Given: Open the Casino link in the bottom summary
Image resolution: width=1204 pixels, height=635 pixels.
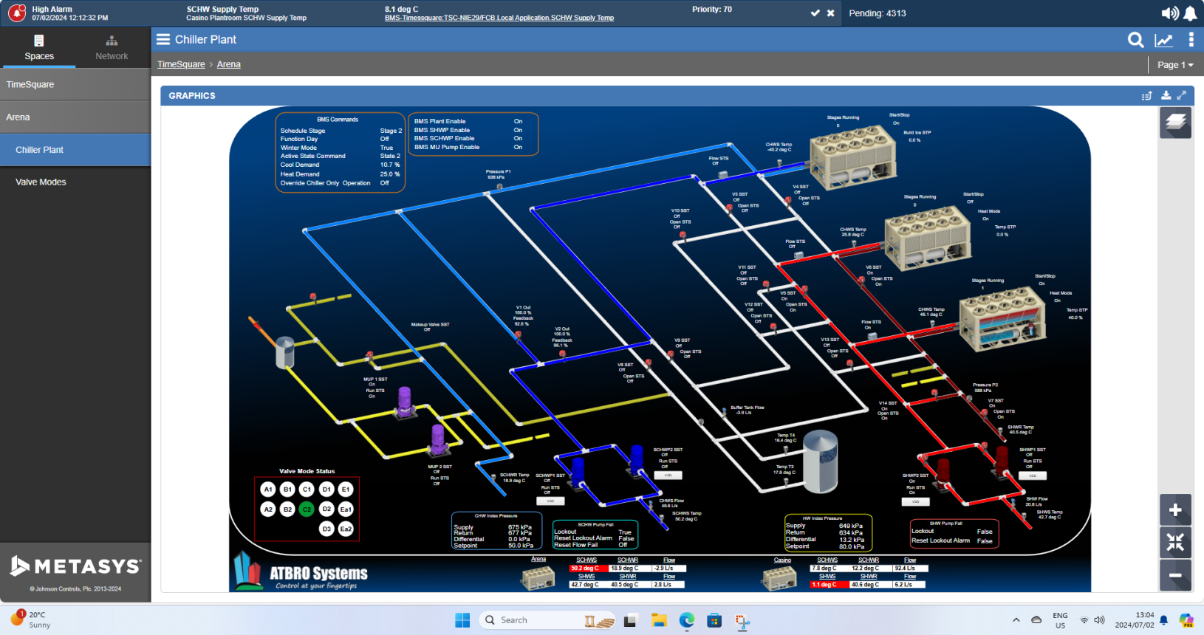Looking at the screenshot, I should 782,560.
